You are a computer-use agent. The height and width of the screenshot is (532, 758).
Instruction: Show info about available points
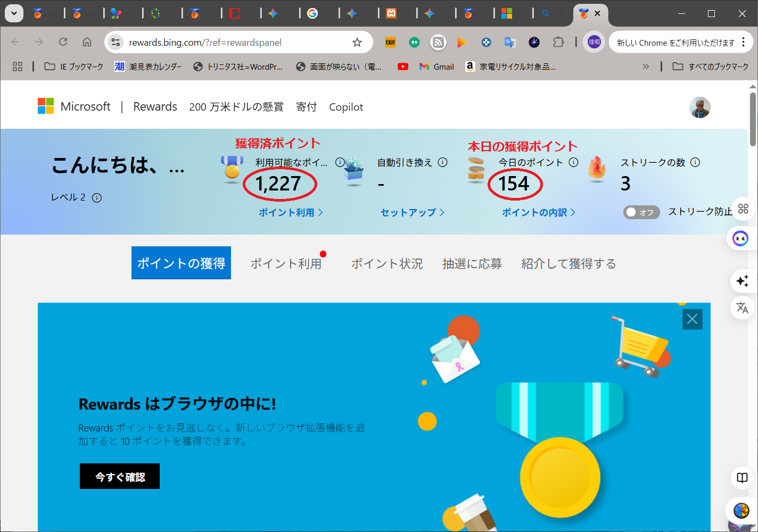tap(340, 163)
